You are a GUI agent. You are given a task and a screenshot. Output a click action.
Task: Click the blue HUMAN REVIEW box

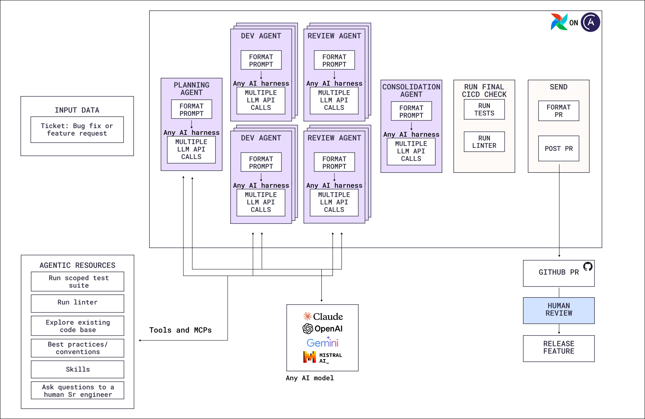pyautogui.click(x=559, y=310)
